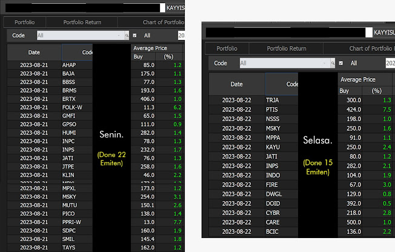Viewport: 395px width, 252px height.
Task: Select the BCIC row code cell
Action: pos(282,231)
